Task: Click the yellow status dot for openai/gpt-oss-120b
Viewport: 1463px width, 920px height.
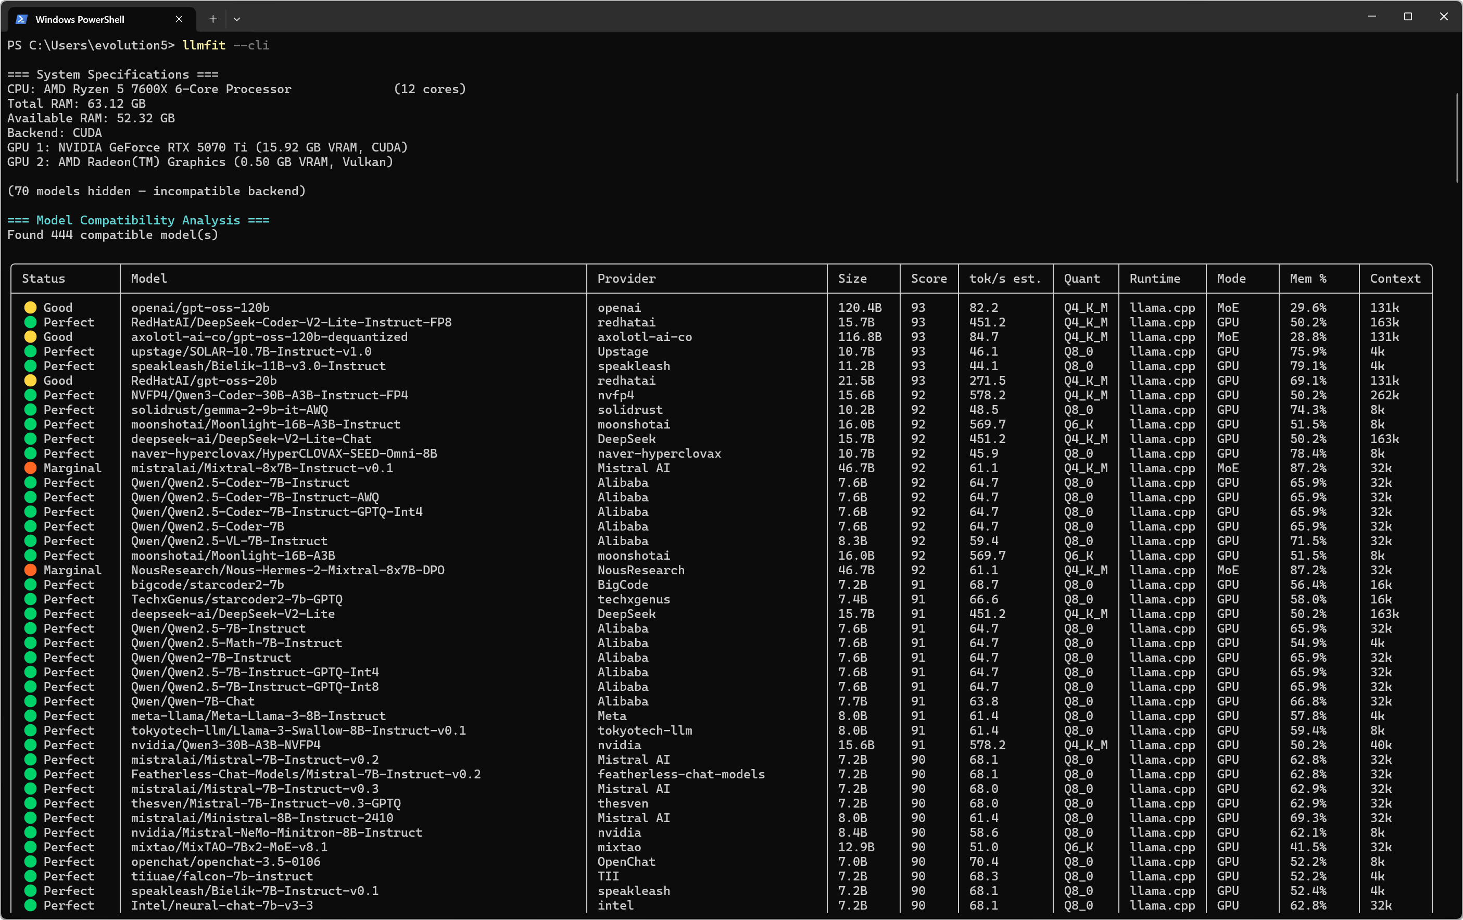Action: (x=30, y=308)
